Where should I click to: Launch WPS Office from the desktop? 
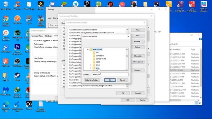pos(6,49)
